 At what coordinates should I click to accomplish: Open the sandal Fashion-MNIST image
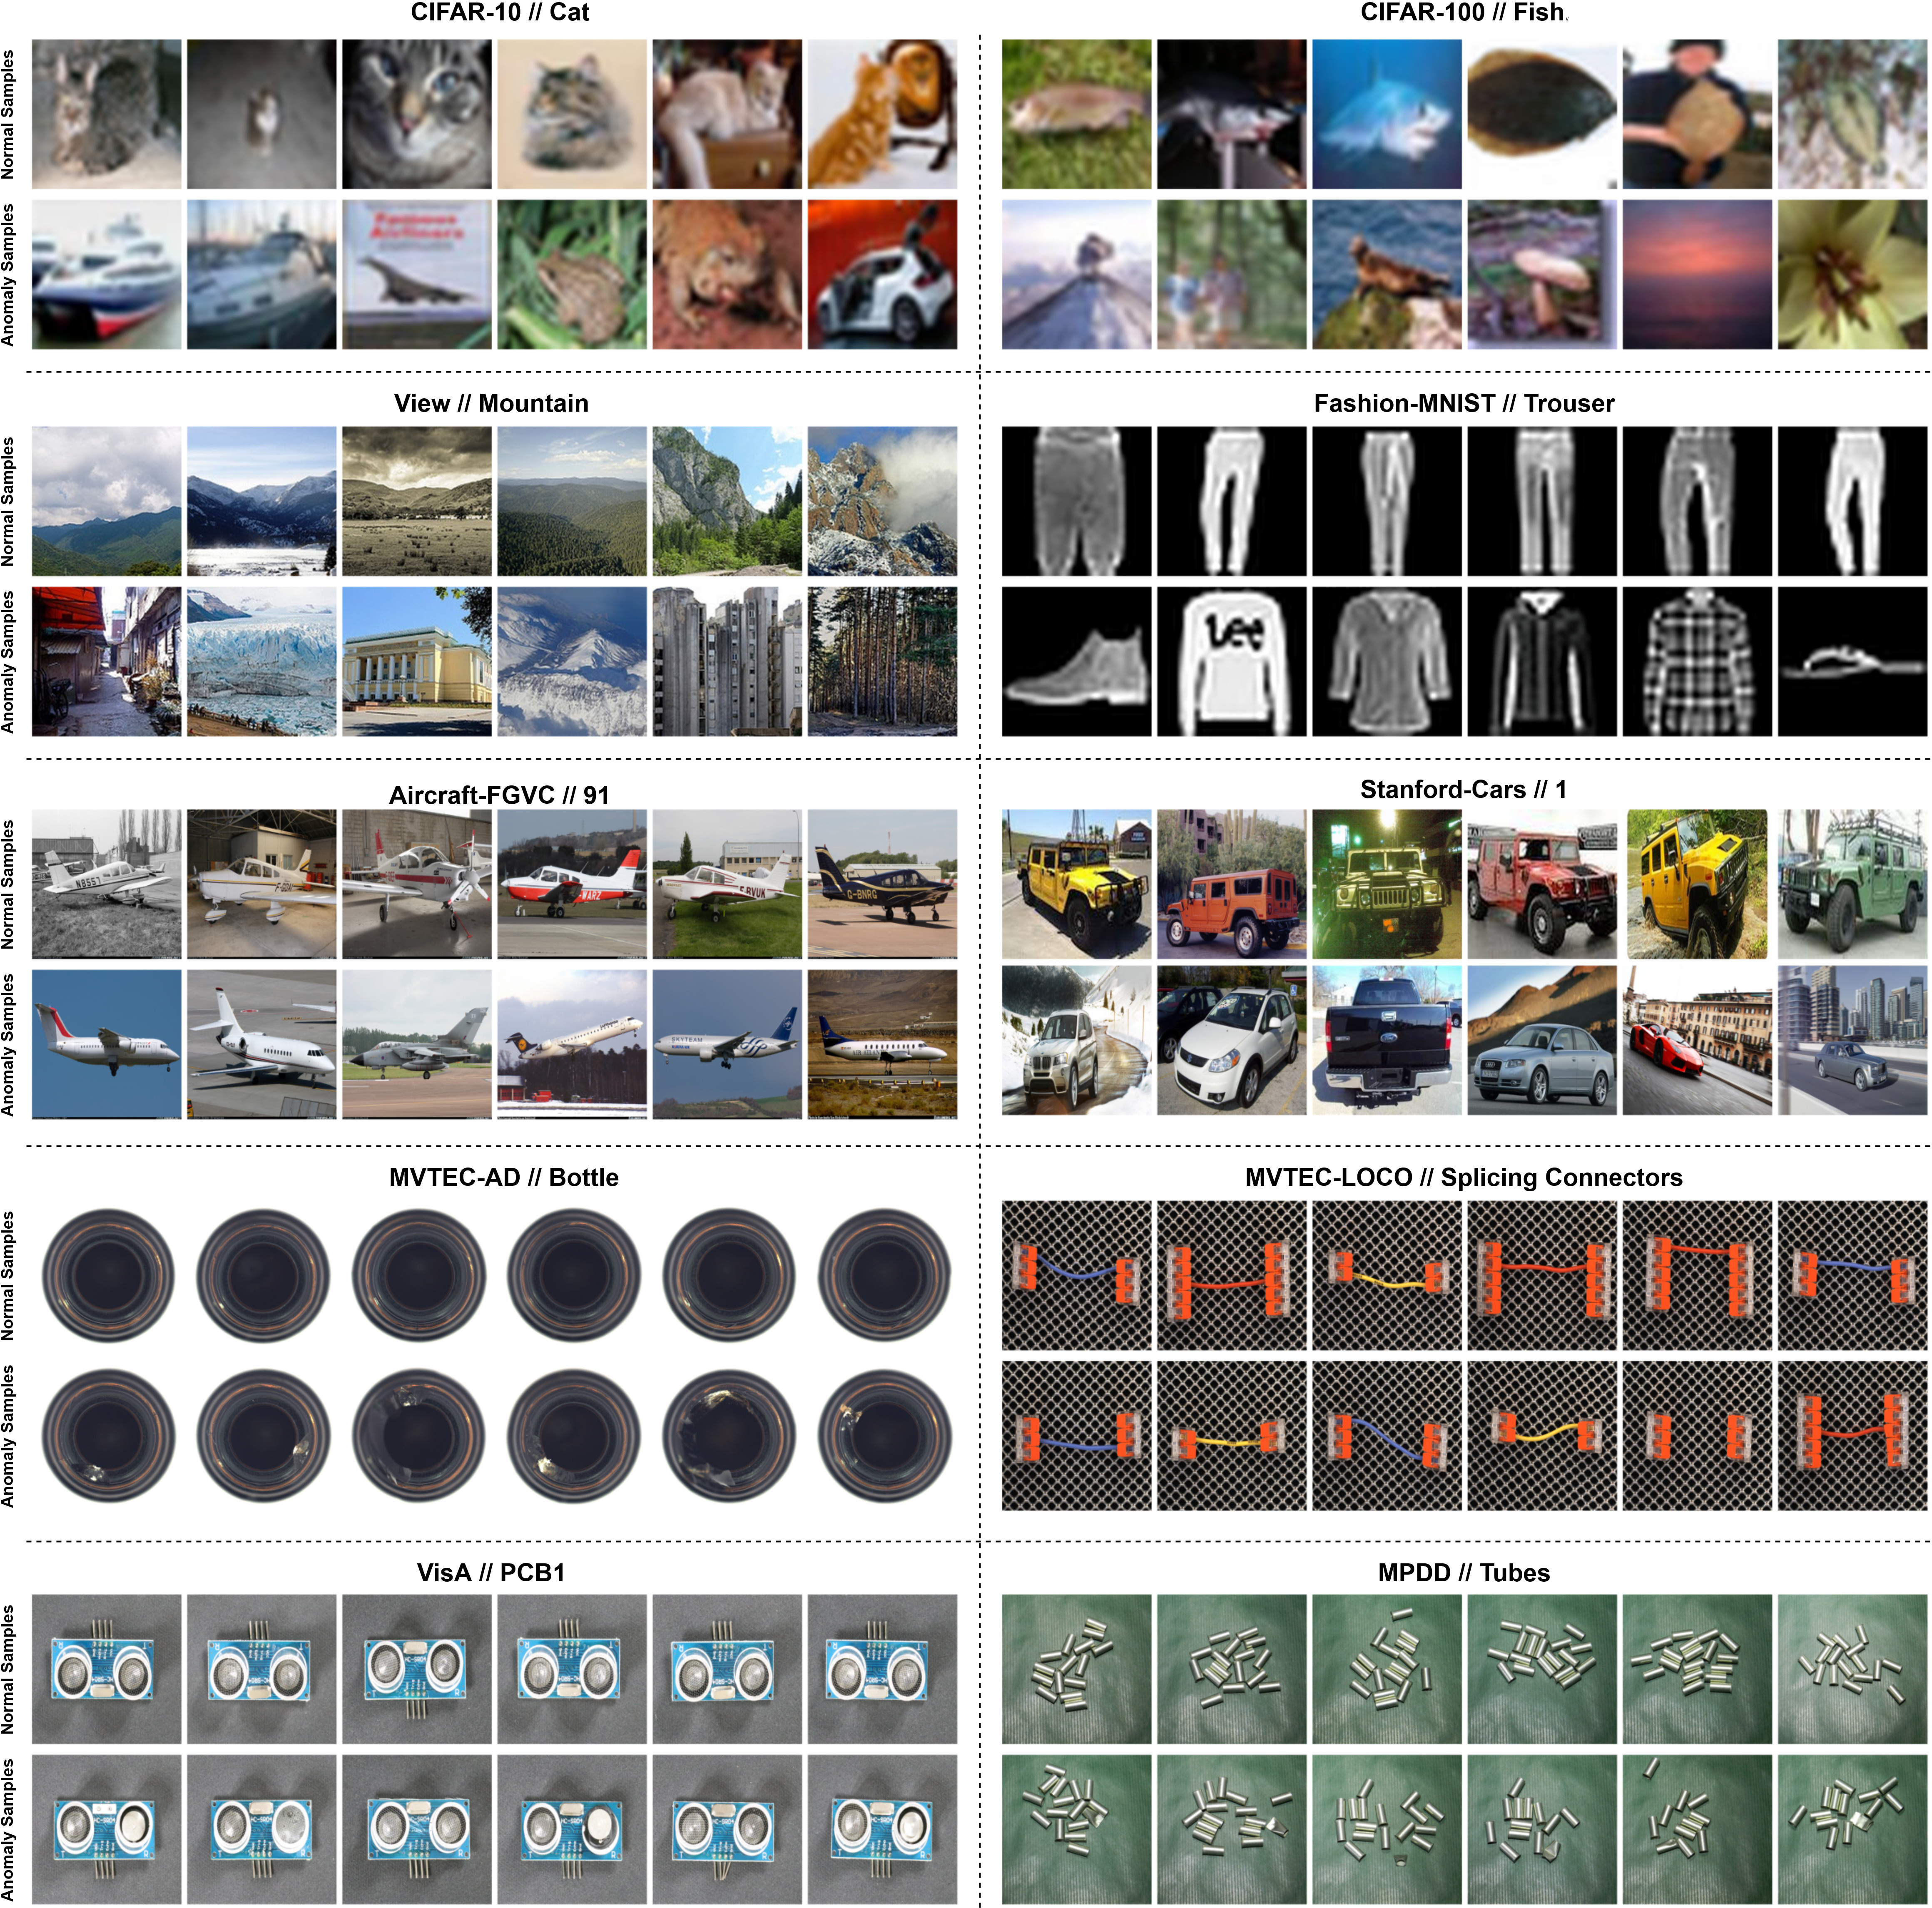[1852, 662]
